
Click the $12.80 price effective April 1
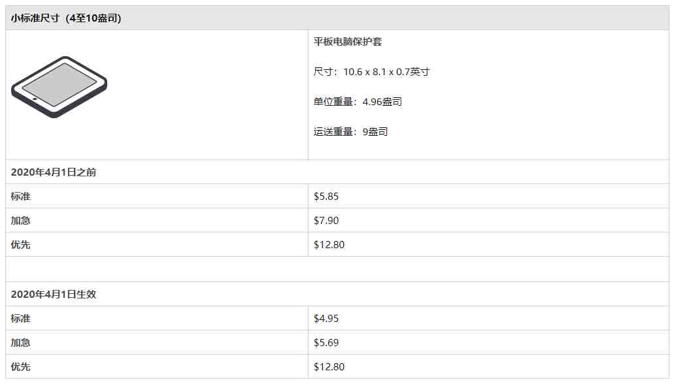click(330, 367)
